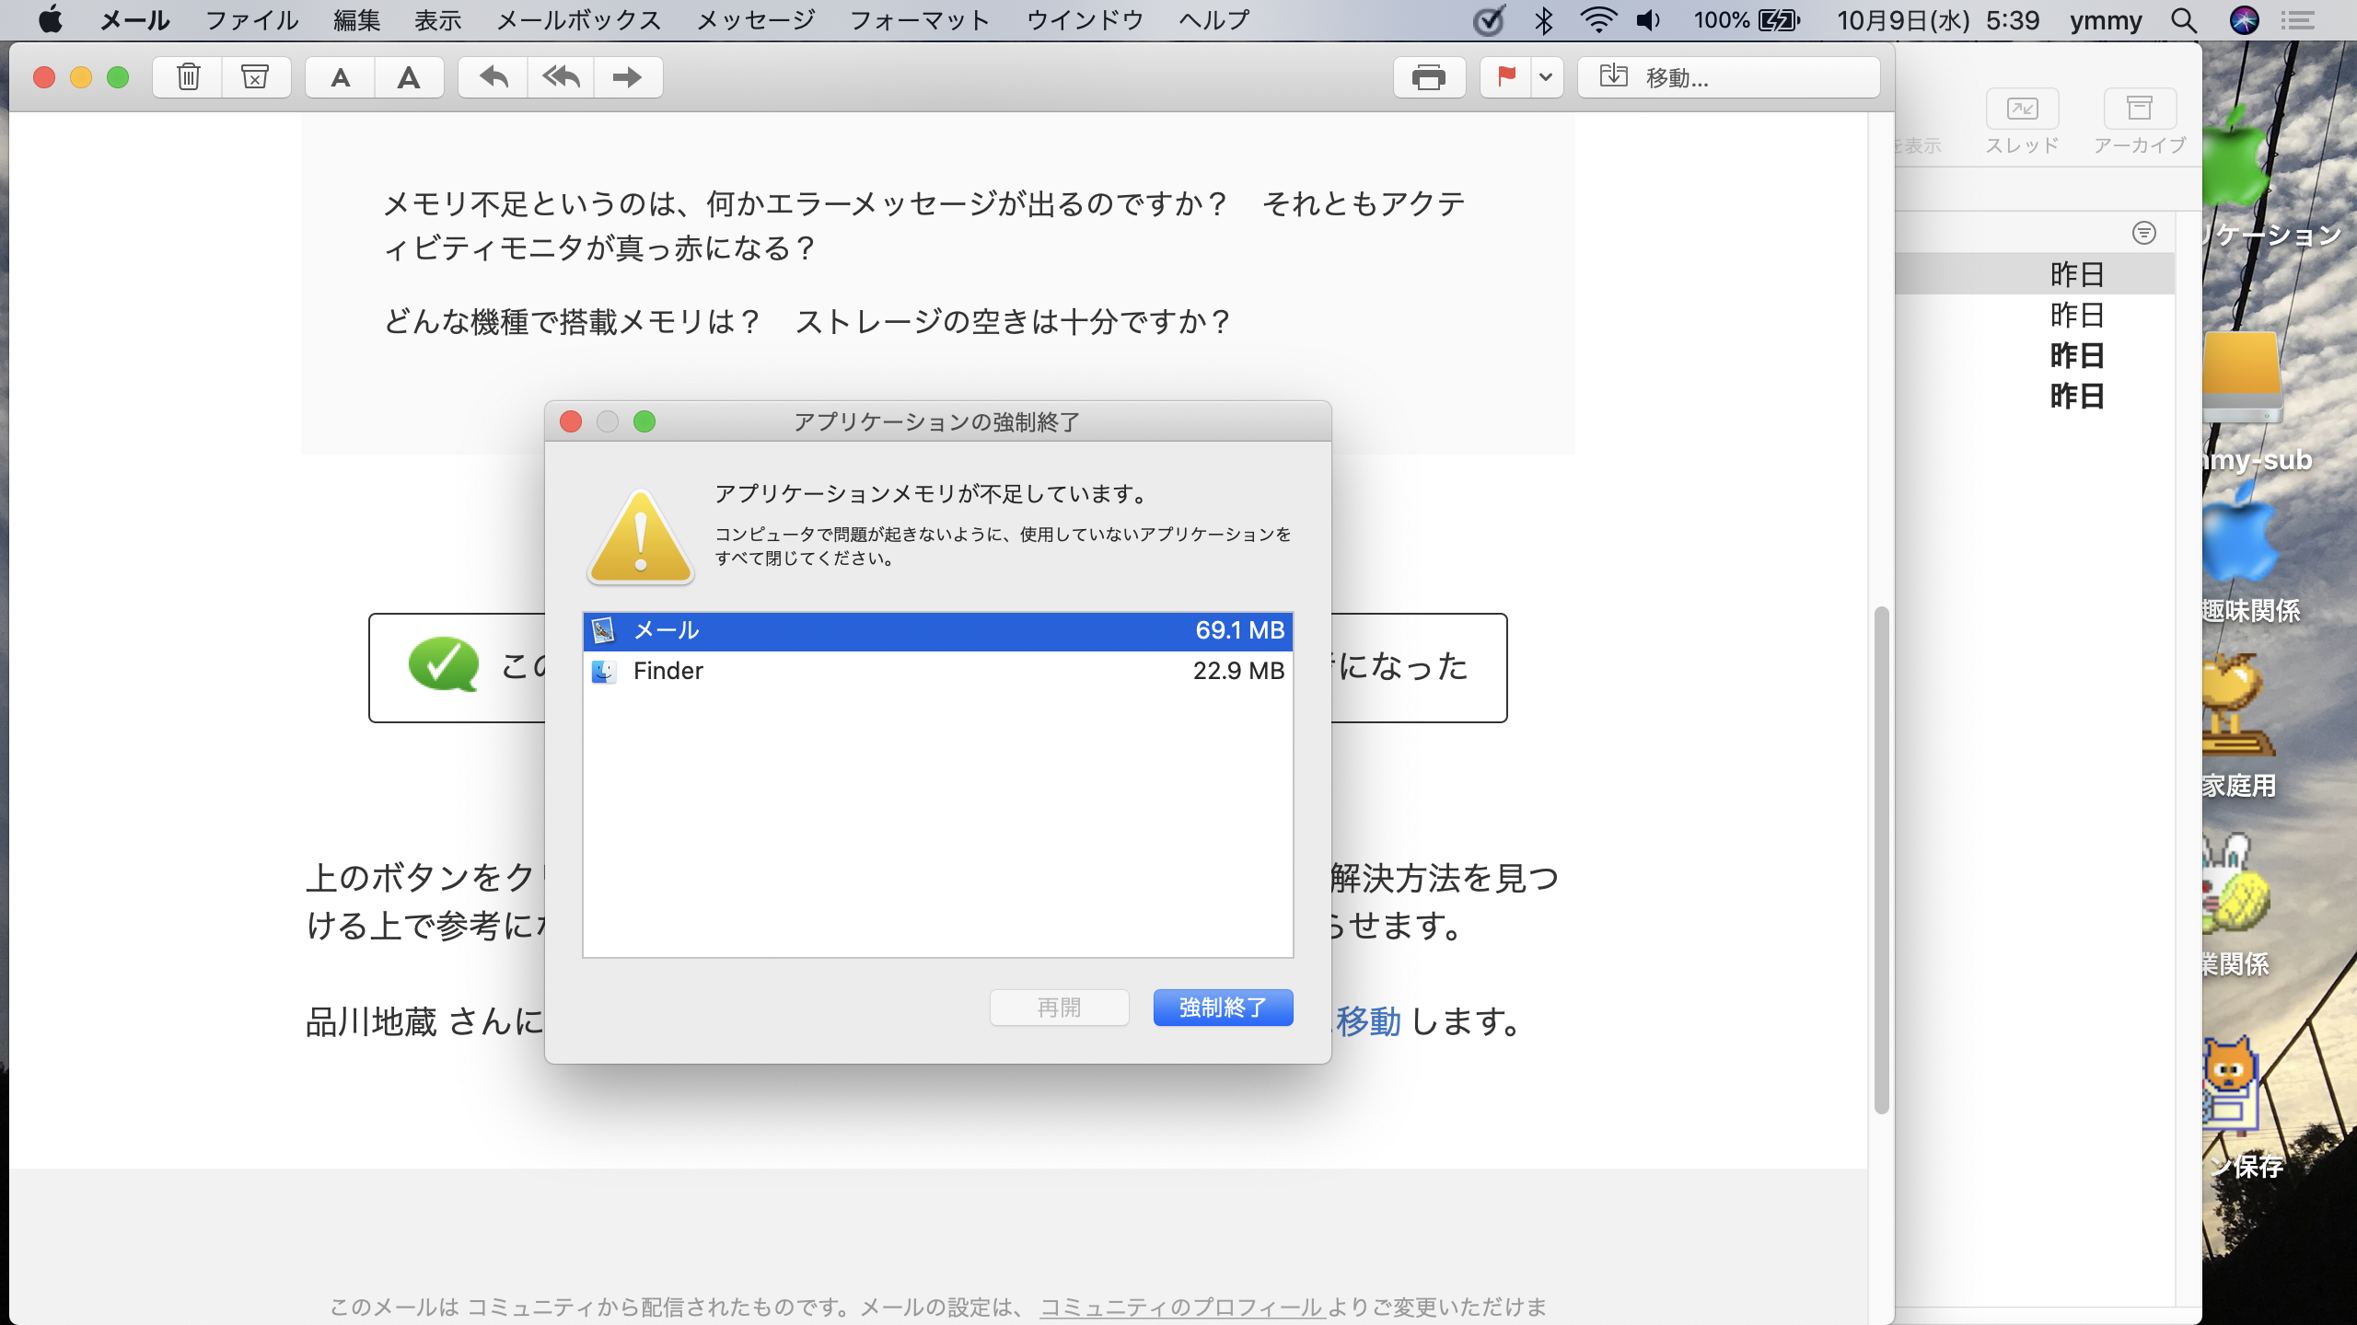This screenshot has height=1325, width=2357.
Task: Open the メールボックス menu
Action: [x=578, y=20]
